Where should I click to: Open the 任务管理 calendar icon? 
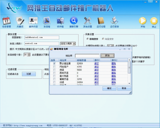[6, 21]
